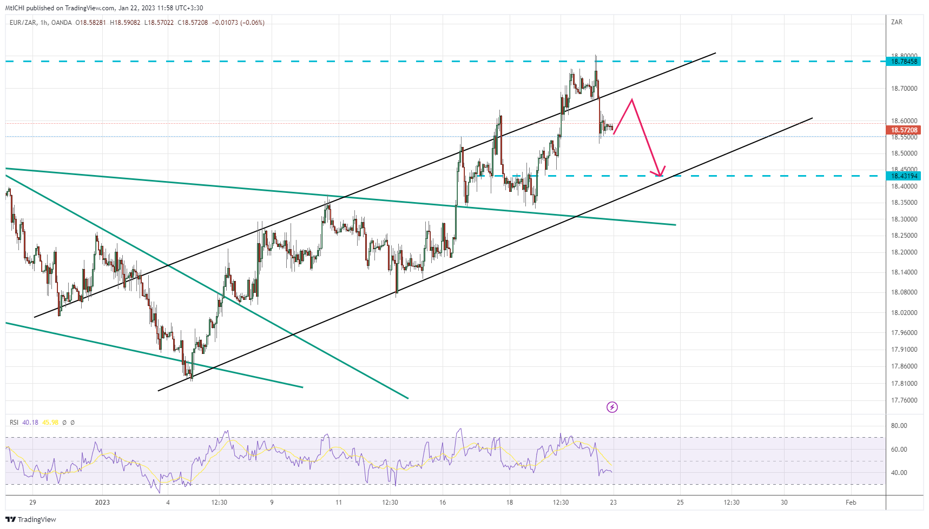
Task: Click the TradingView logo at bottom left
Action: pyautogui.click(x=31, y=519)
